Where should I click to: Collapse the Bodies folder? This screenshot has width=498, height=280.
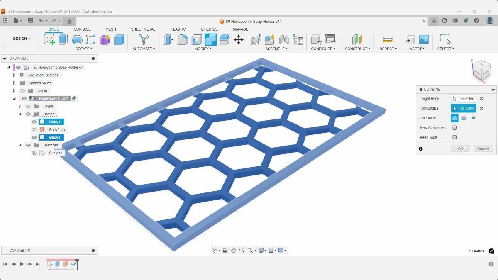(20, 114)
